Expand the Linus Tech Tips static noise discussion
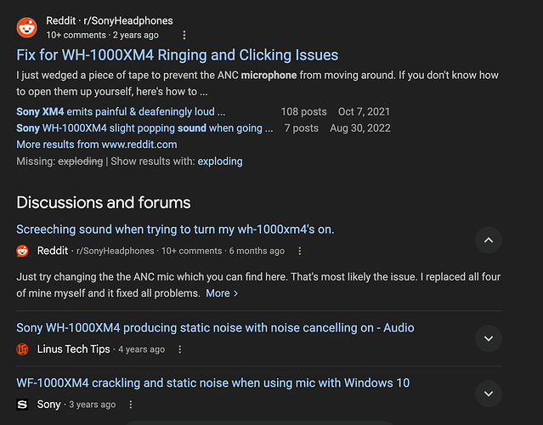The image size is (543, 425). (x=488, y=338)
